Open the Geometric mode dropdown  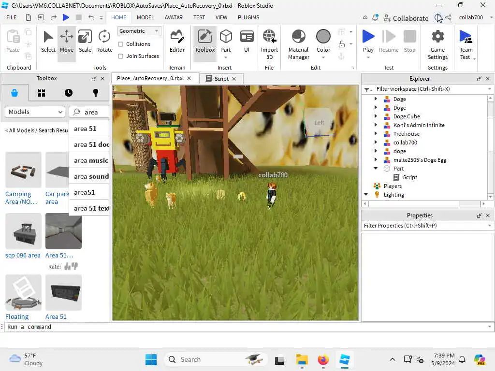click(139, 31)
